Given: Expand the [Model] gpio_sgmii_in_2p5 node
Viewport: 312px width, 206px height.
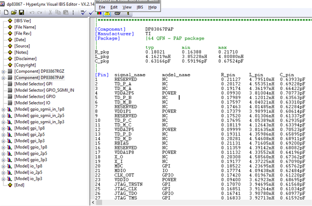Looking at the screenshot, I should [3, 116].
